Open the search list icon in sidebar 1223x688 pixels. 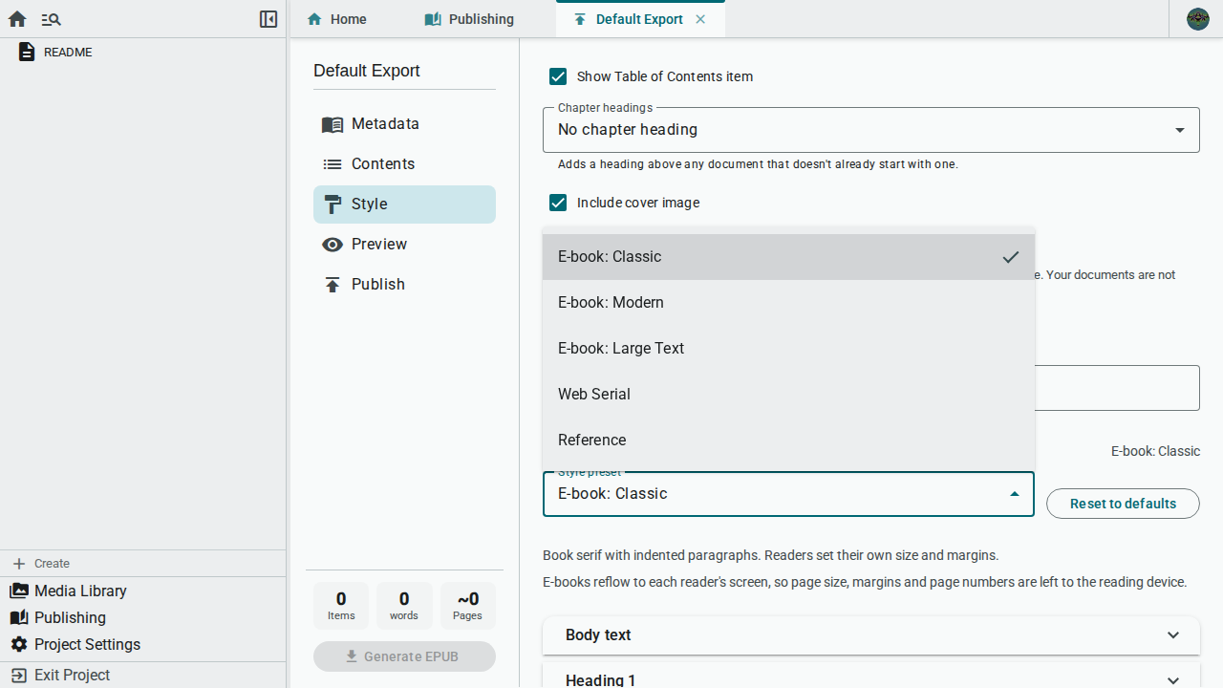[x=51, y=19]
